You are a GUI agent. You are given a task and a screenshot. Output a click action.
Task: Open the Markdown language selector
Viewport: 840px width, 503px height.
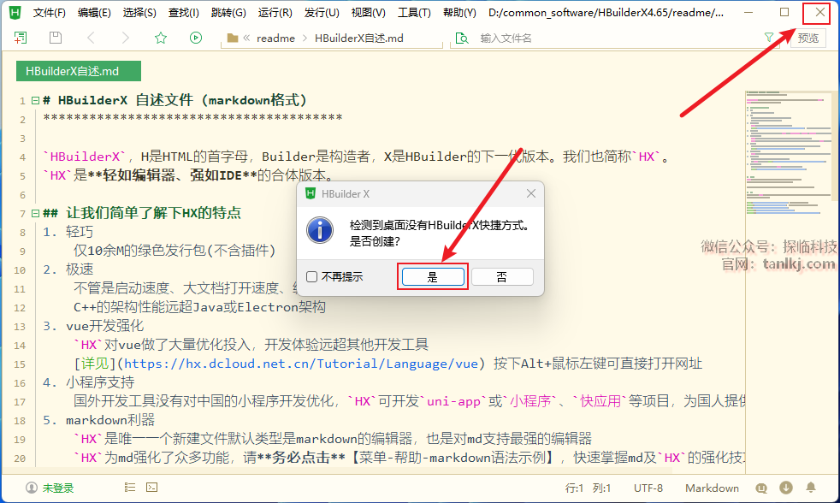pyautogui.click(x=712, y=488)
